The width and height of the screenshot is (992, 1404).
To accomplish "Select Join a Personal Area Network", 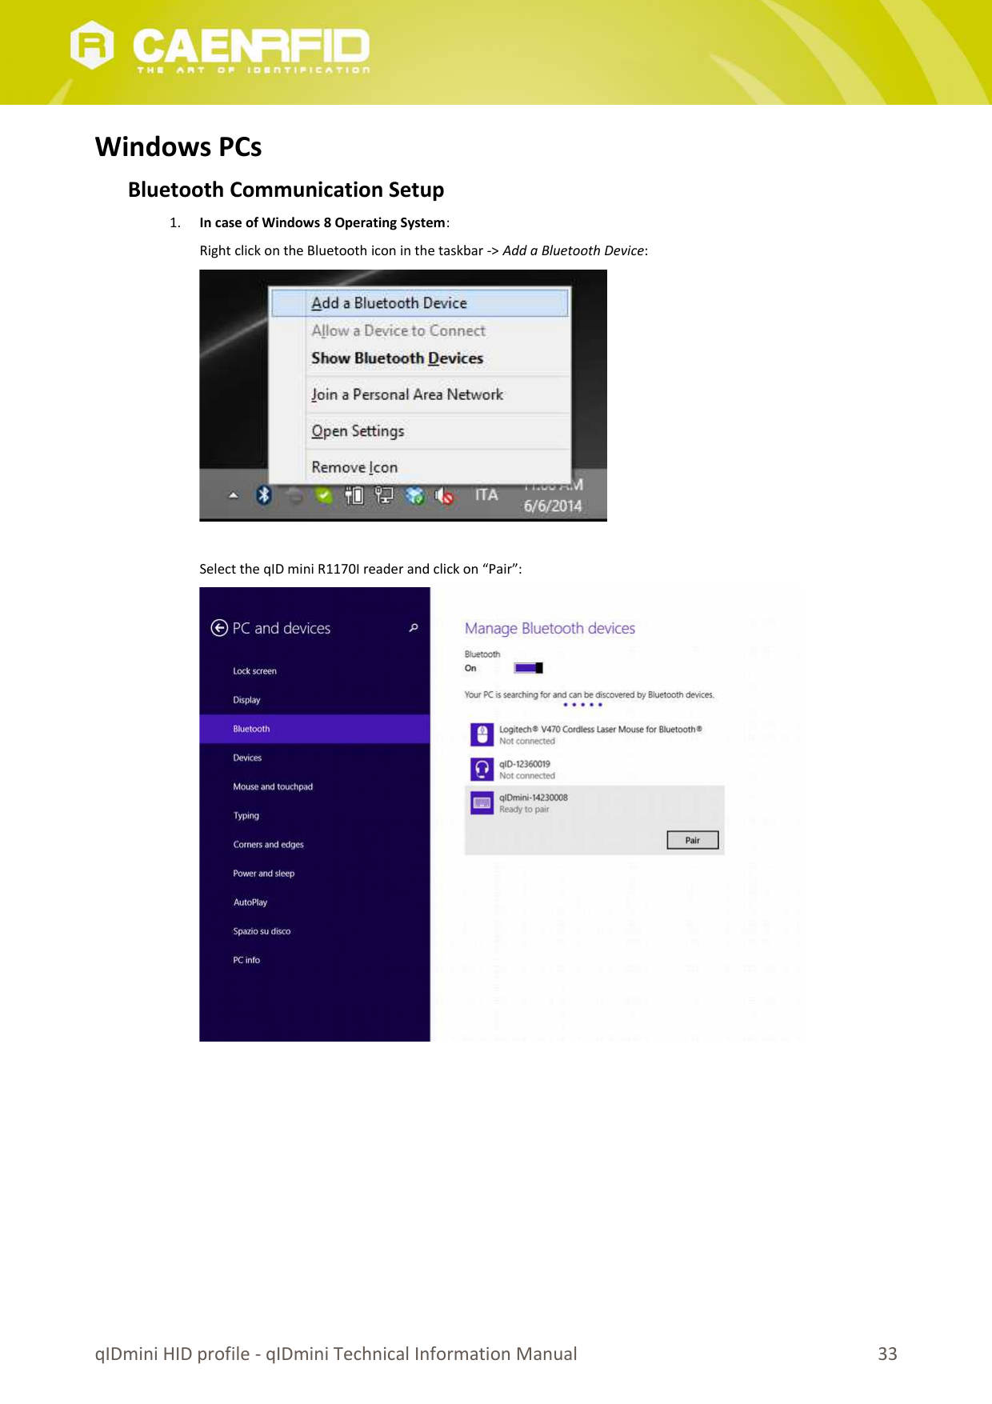I will [420, 394].
